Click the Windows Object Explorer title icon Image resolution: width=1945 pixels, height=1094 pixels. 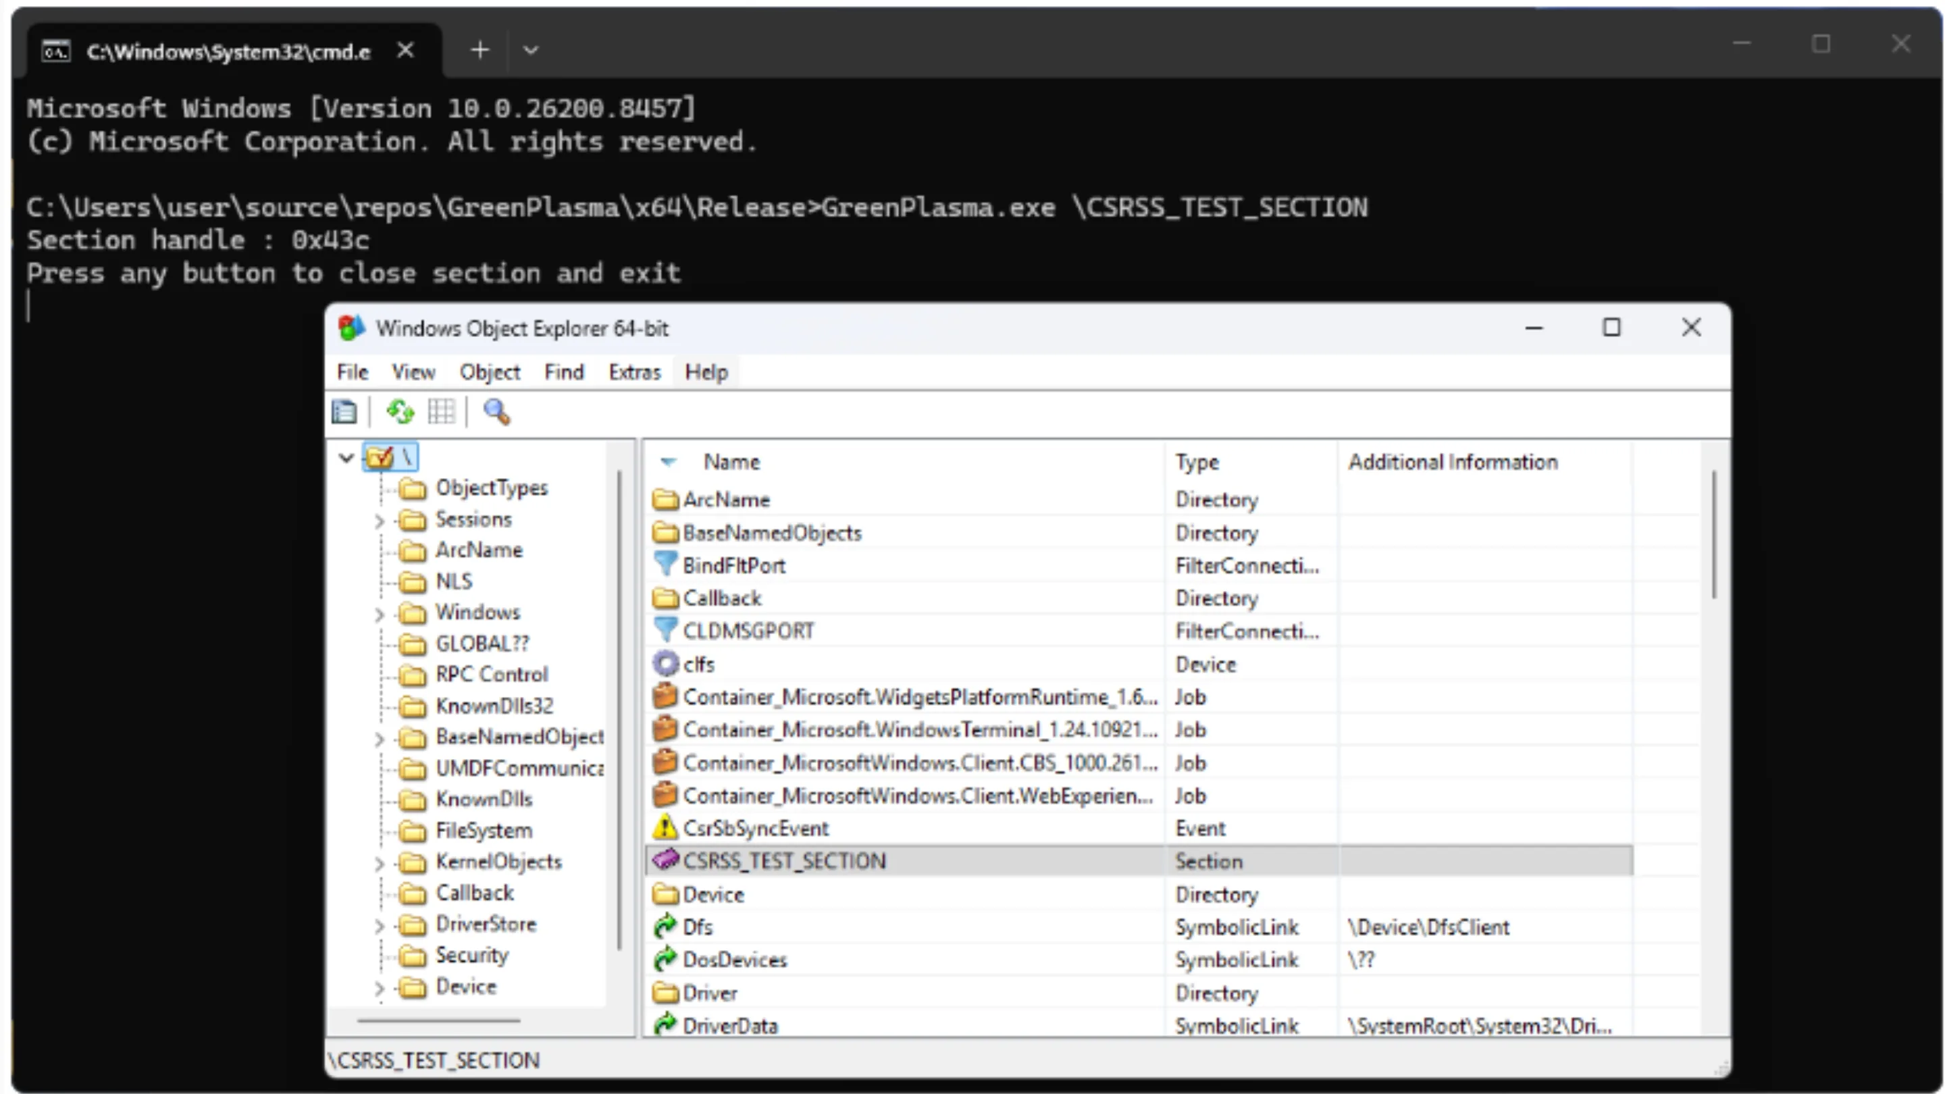point(351,328)
